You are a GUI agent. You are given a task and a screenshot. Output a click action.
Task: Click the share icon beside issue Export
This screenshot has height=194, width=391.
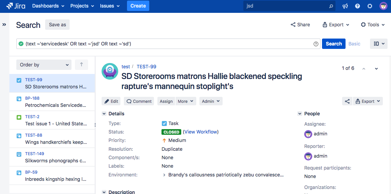click(x=347, y=101)
